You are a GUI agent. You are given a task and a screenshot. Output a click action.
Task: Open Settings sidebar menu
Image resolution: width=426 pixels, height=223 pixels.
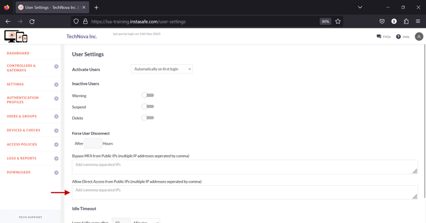tap(15, 84)
